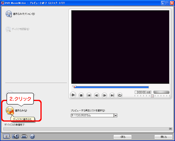The image size is (175, 141).
Task: Open the project list icon at bottom left
Action: tap(7, 136)
